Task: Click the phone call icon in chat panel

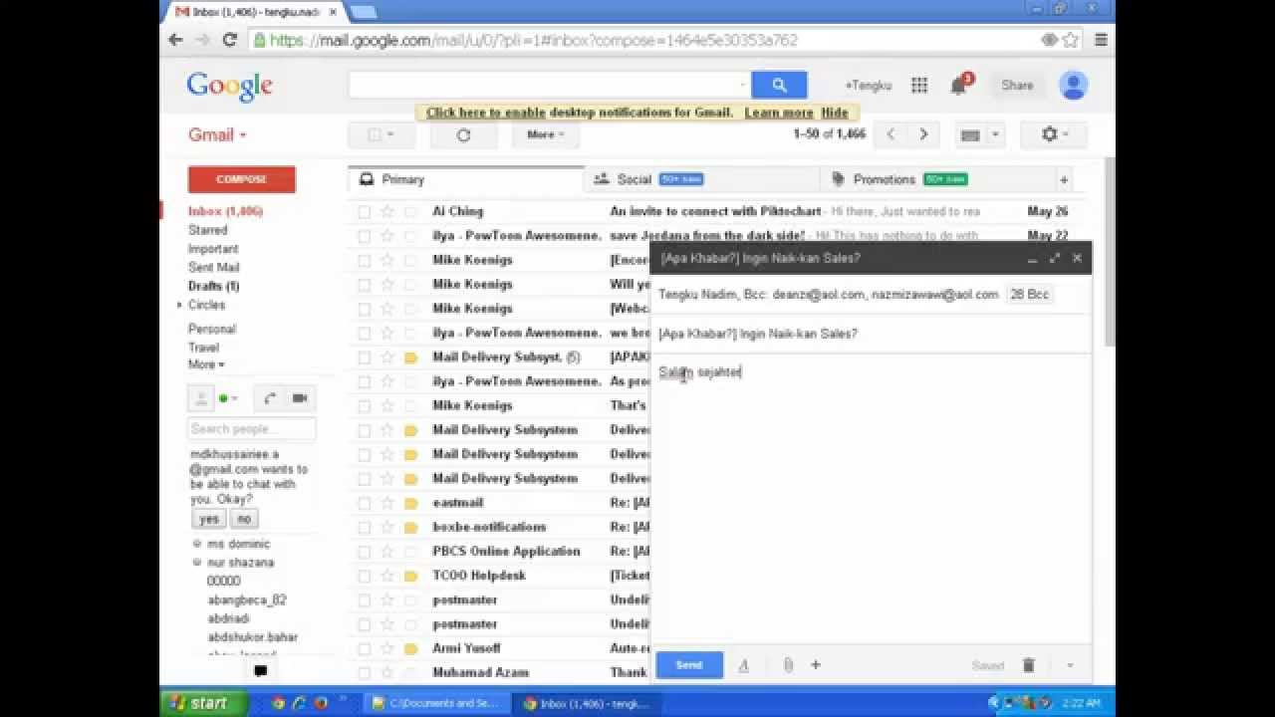Action: click(x=270, y=398)
